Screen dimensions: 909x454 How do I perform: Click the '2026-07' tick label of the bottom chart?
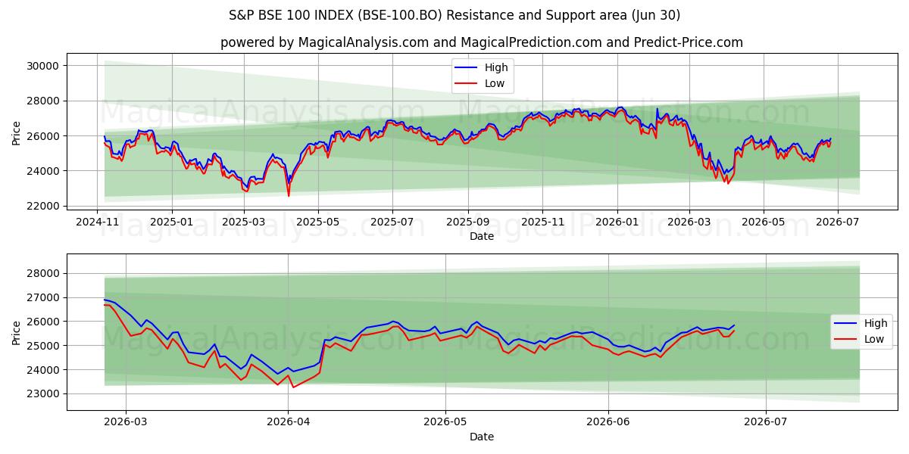(766, 424)
